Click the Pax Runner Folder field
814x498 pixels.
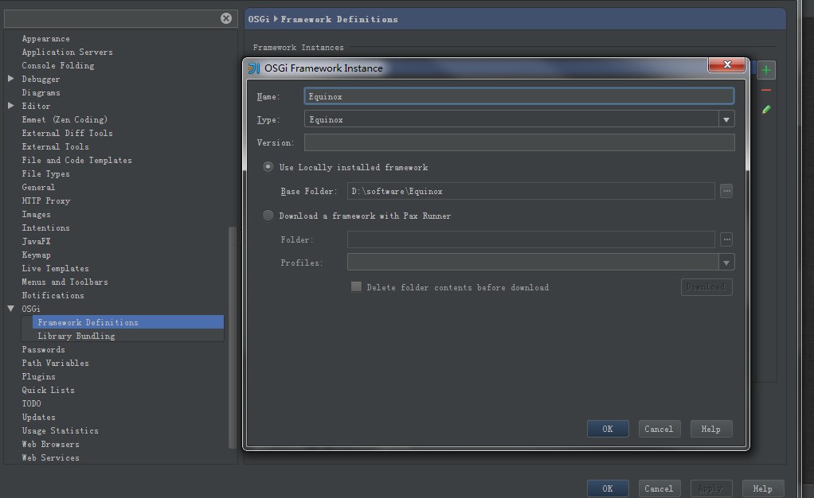click(531, 239)
